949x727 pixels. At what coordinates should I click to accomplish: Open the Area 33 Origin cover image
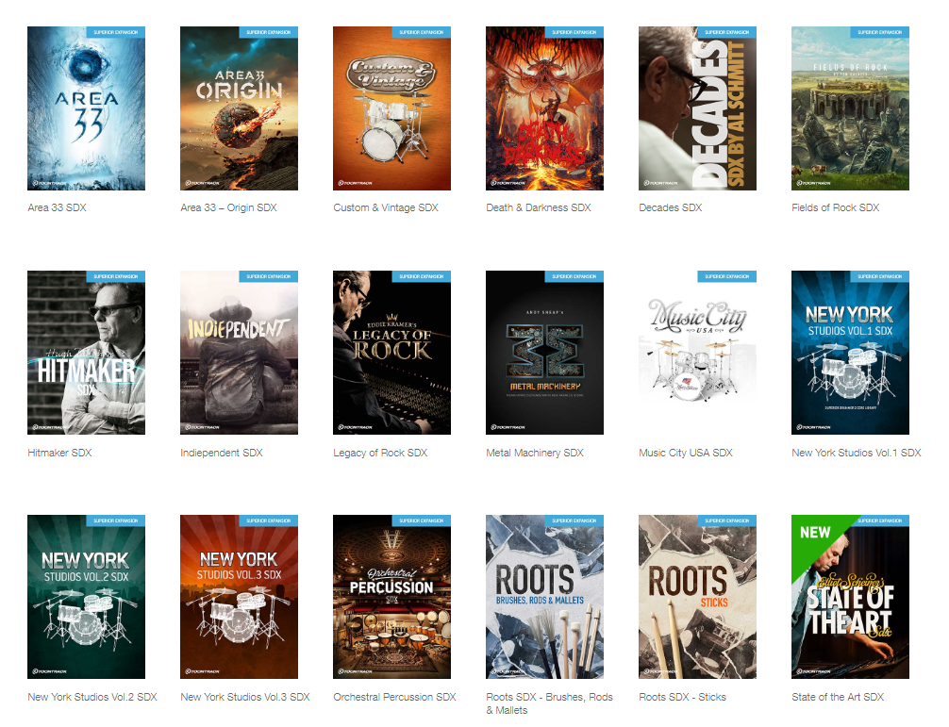coord(239,108)
